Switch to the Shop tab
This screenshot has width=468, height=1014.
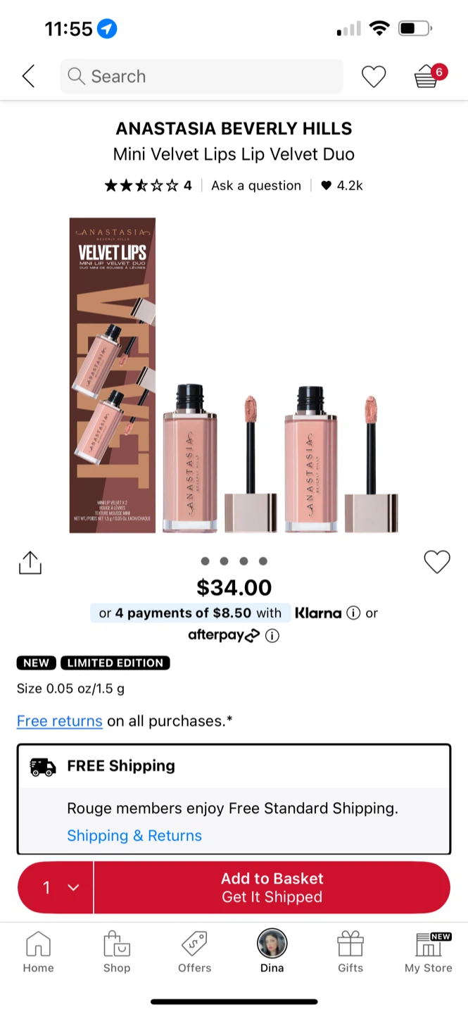point(117,952)
